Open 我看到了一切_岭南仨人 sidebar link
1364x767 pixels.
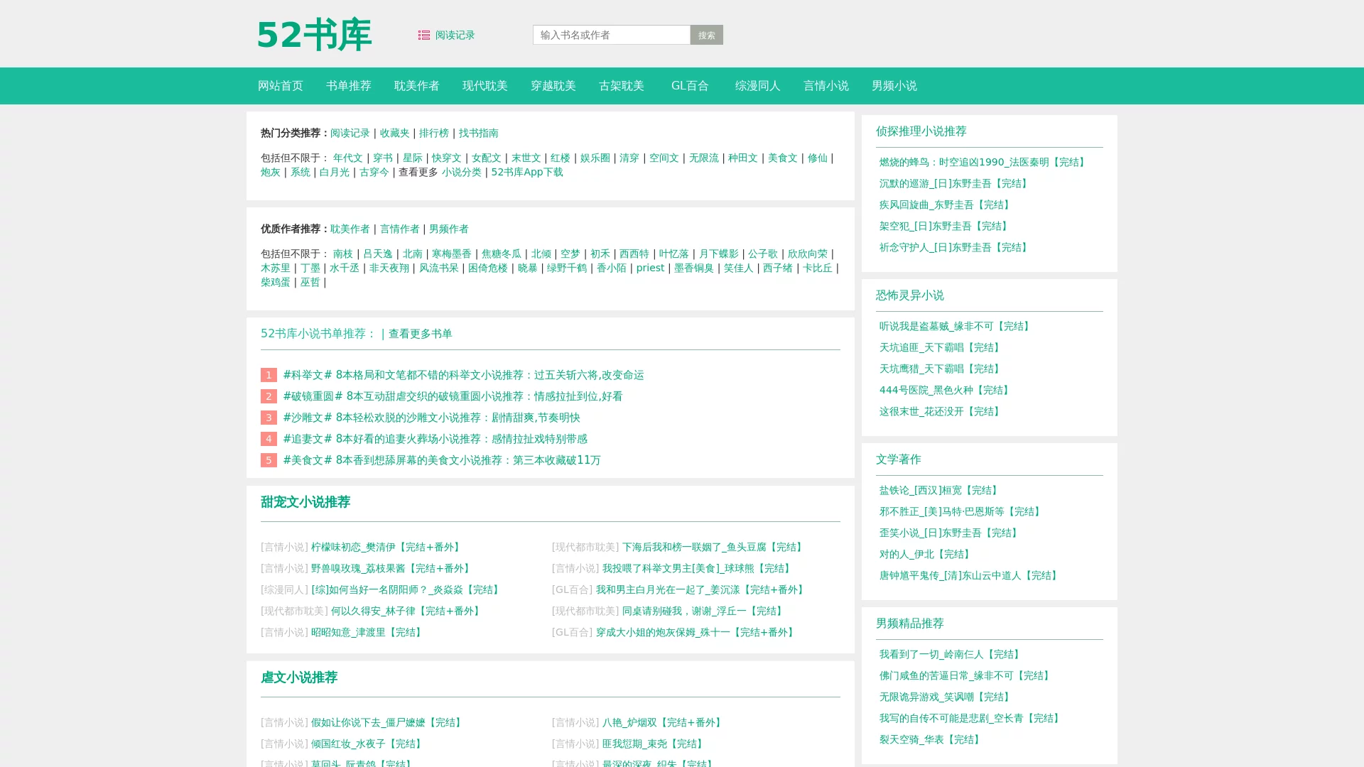tap(951, 654)
